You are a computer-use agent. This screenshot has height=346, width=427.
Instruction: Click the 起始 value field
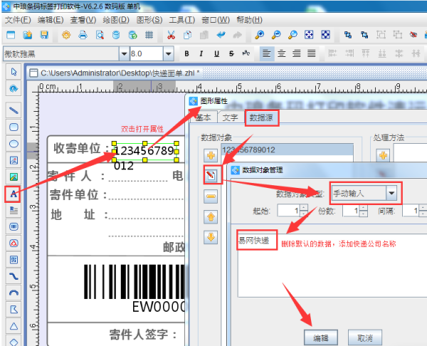[x=289, y=211]
